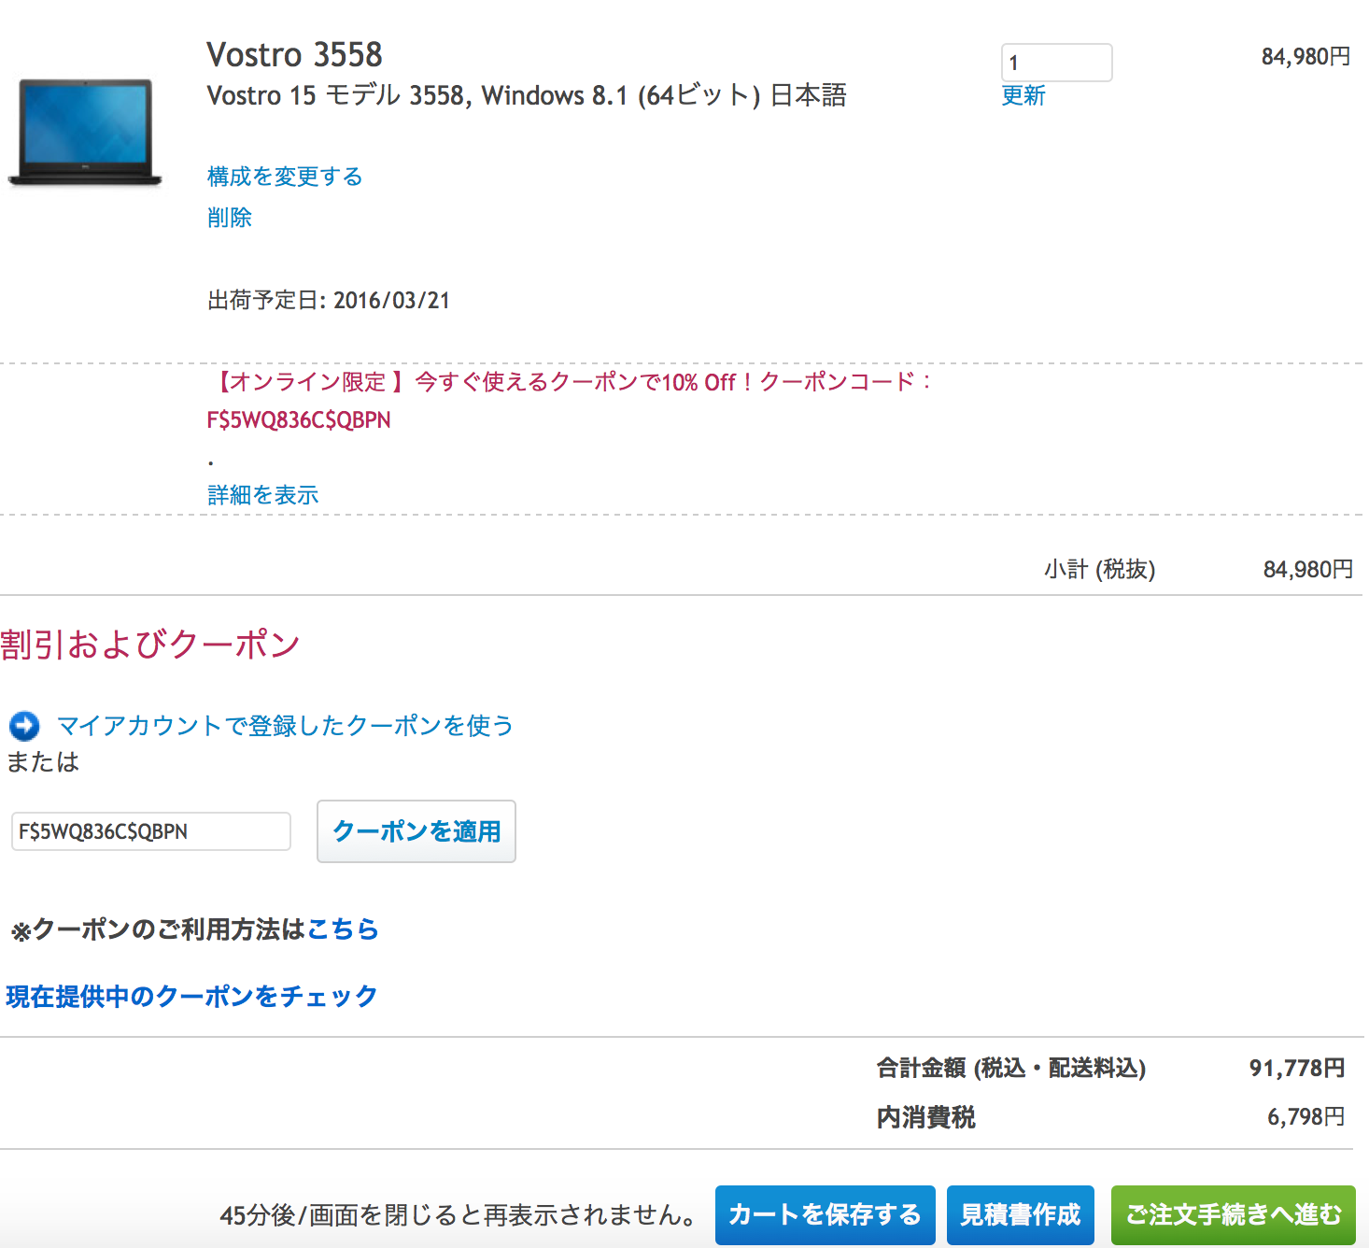Viewport: 1369px width, 1248px height.
Task: Proceed to checkout with ご注文手続きへ進む
Action: point(1234,1214)
